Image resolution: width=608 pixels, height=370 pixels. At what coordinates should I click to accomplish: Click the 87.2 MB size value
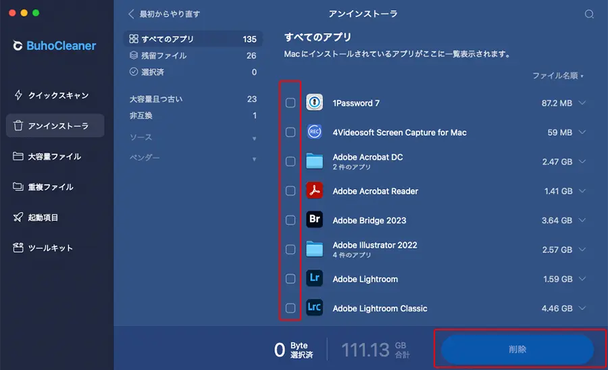pyautogui.click(x=557, y=103)
